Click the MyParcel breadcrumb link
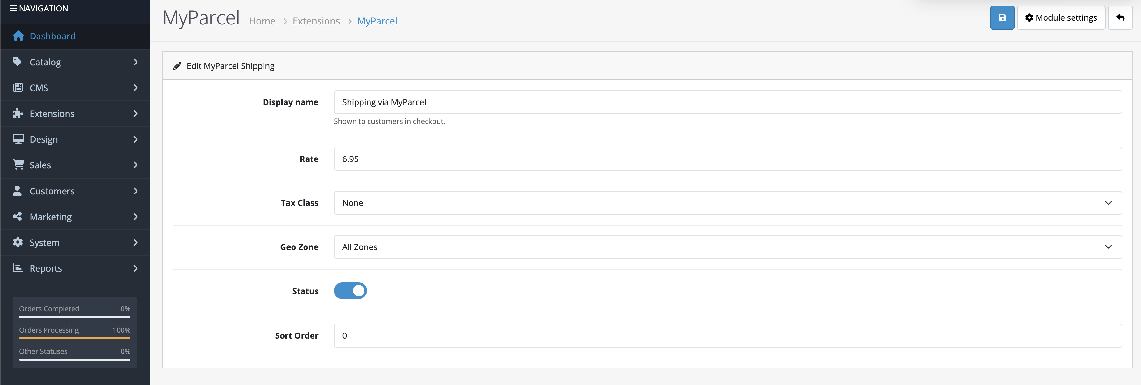Screen dimensions: 1141x385 point(377,21)
